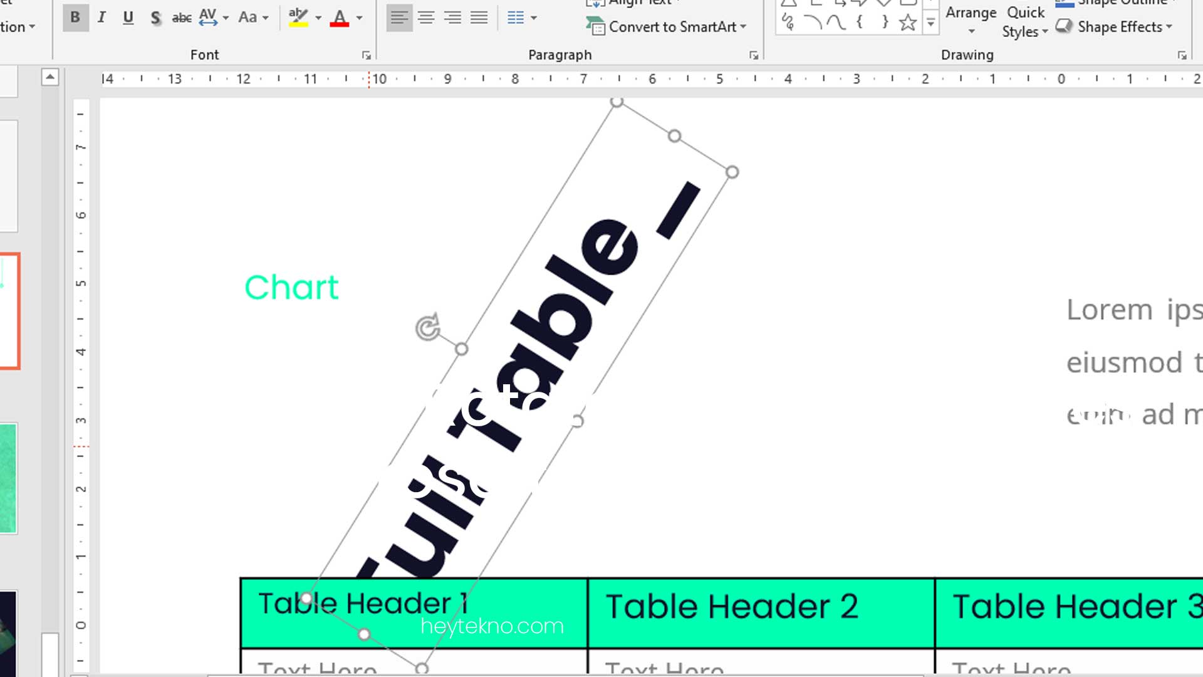
Task: Align text to the right
Action: click(452, 18)
